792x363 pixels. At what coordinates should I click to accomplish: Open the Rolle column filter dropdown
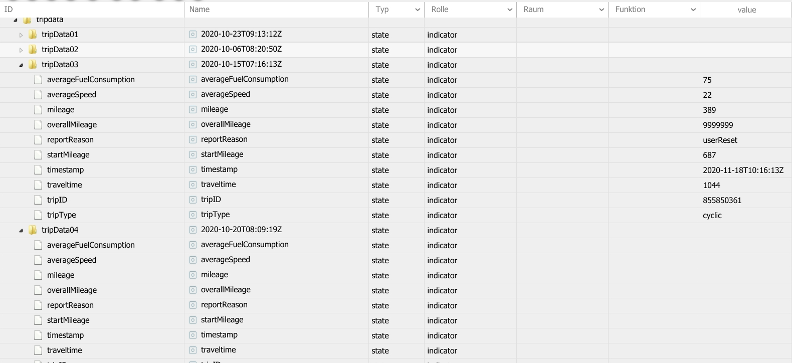[x=510, y=10]
